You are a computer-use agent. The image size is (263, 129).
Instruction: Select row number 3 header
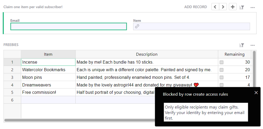click(x=12, y=78)
